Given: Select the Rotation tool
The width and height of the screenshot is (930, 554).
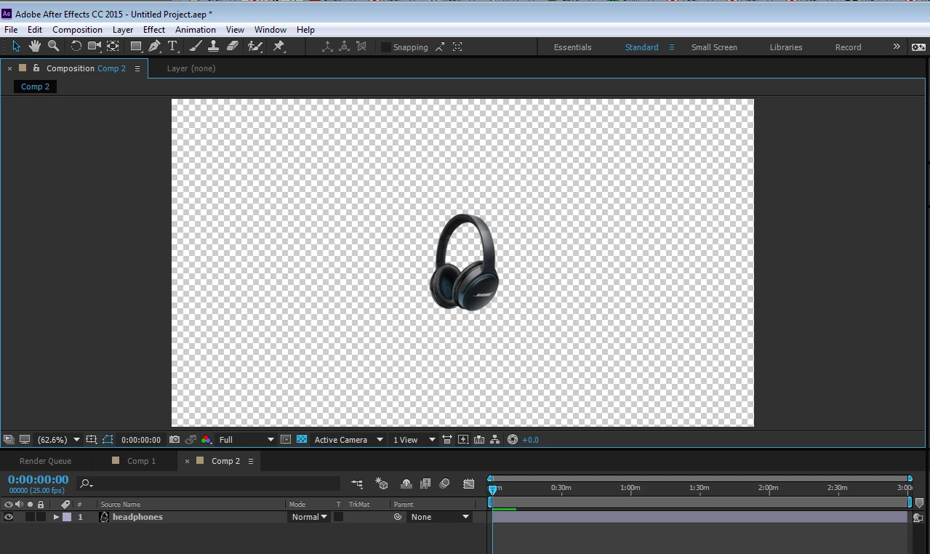Looking at the screenshot, I should click(x=76, y=46).
